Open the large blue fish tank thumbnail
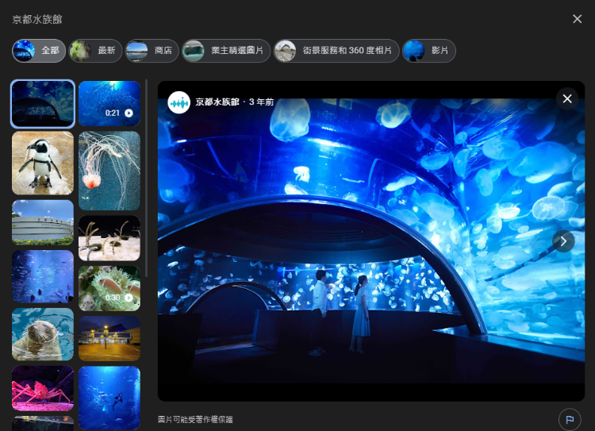 coord(43,276)
